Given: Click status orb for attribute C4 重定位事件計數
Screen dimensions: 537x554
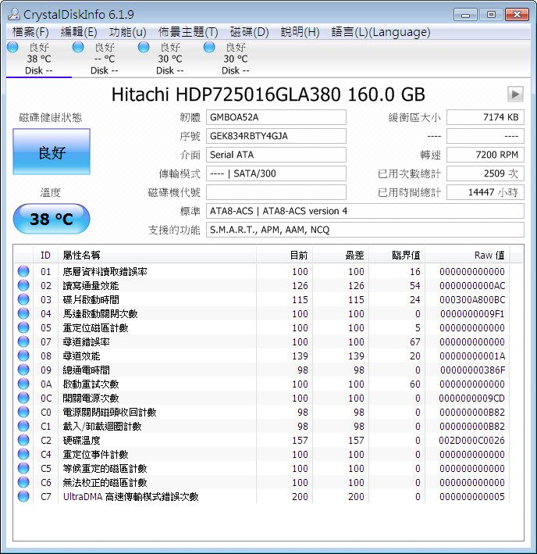Looking at the screenshot, I should point(23,454).
